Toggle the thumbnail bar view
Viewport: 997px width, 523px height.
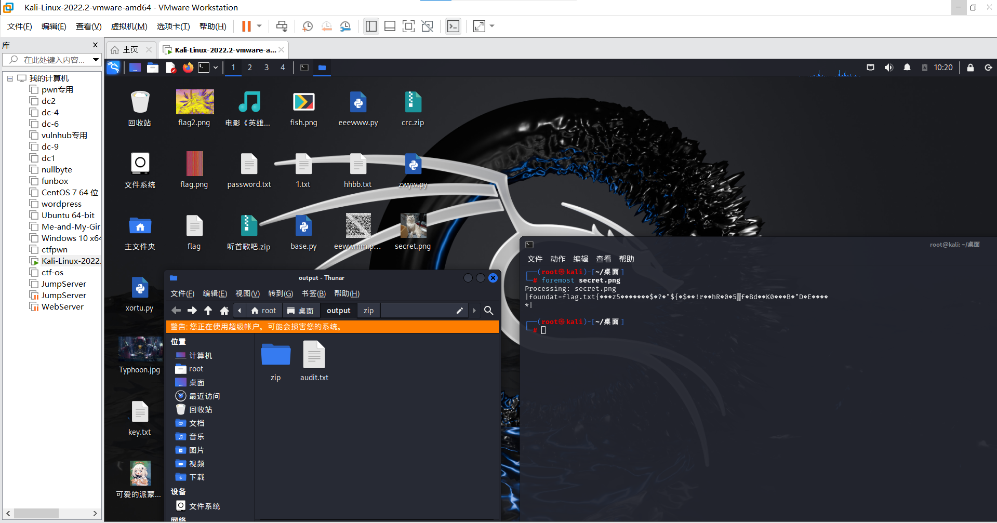(390, 26)
